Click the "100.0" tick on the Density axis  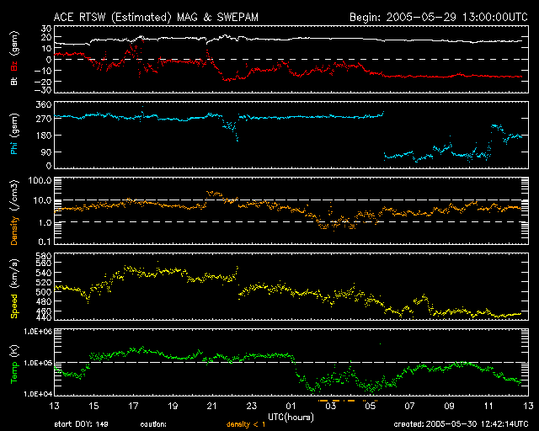click(40, 180)
